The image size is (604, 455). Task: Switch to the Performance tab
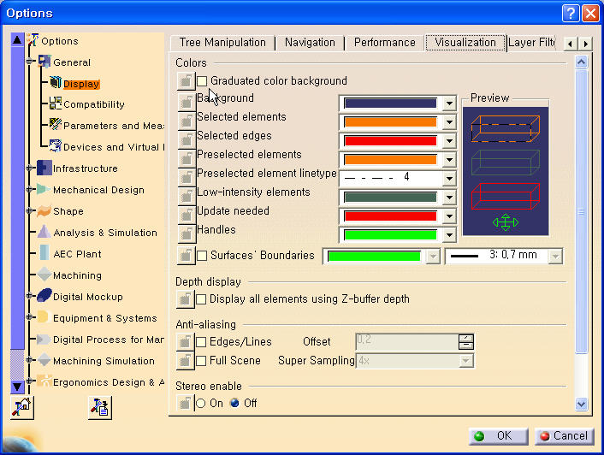click(x=384, y=42)
